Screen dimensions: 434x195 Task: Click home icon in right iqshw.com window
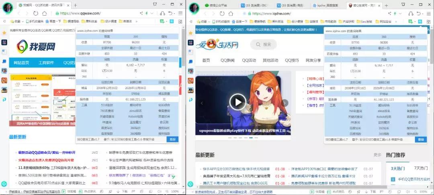pos(231,13)
